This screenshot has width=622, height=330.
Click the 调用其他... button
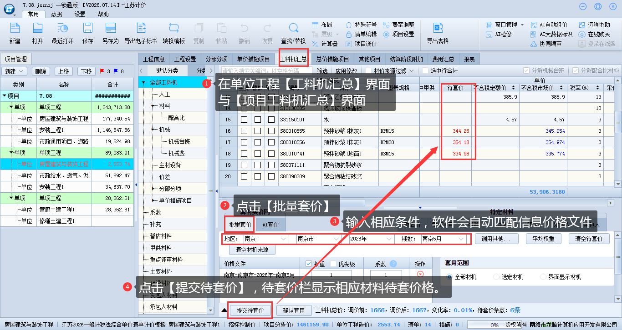coord(496,239)
